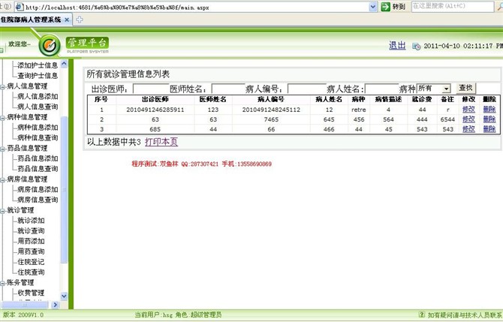
Task: Open 病人信息添加 menu entry
Action: (x=38, y=96)
